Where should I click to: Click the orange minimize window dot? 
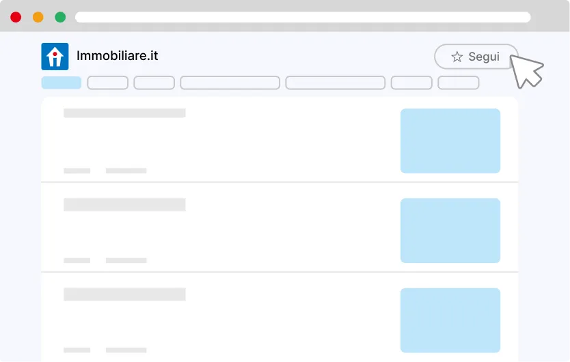pos(38,17)
